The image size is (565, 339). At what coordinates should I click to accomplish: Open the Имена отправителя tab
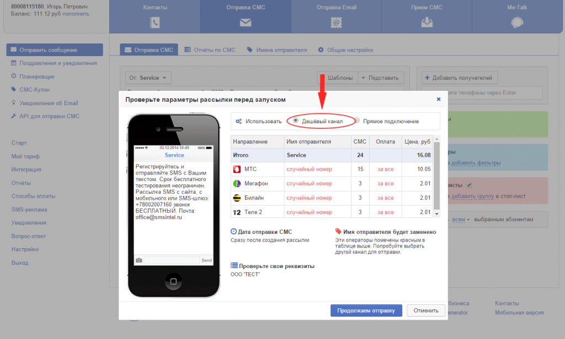(276, 50)
